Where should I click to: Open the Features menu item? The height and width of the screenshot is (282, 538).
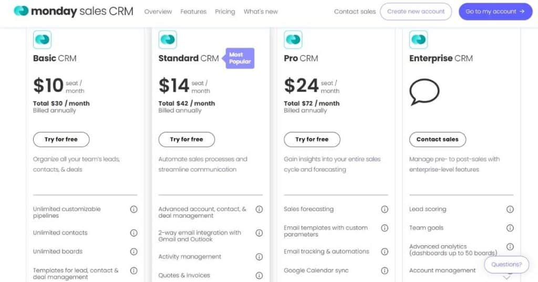pyautogui.click(x=193, y=12)
